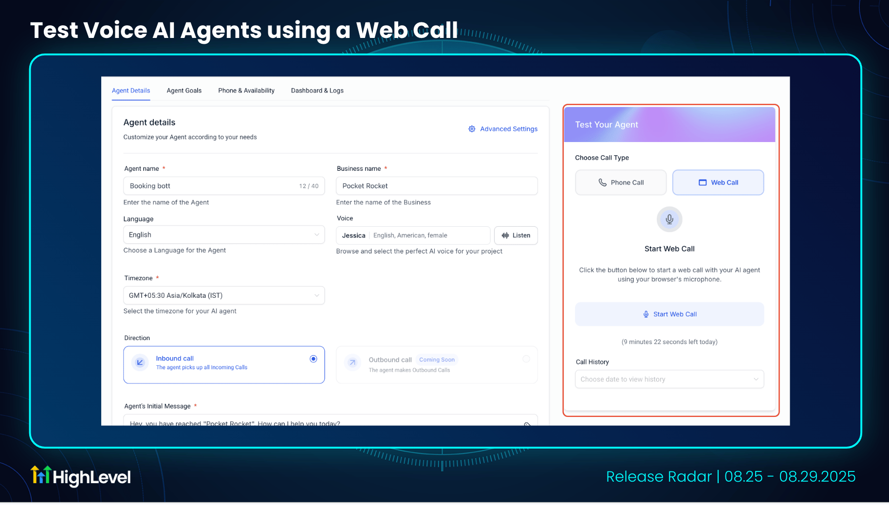
Task: Click the '9 minutes 22 seconds left today' text
Action: (x=669, y=342)
